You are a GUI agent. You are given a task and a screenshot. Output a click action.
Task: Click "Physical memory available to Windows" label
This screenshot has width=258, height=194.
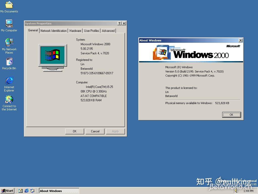point(189,103)
